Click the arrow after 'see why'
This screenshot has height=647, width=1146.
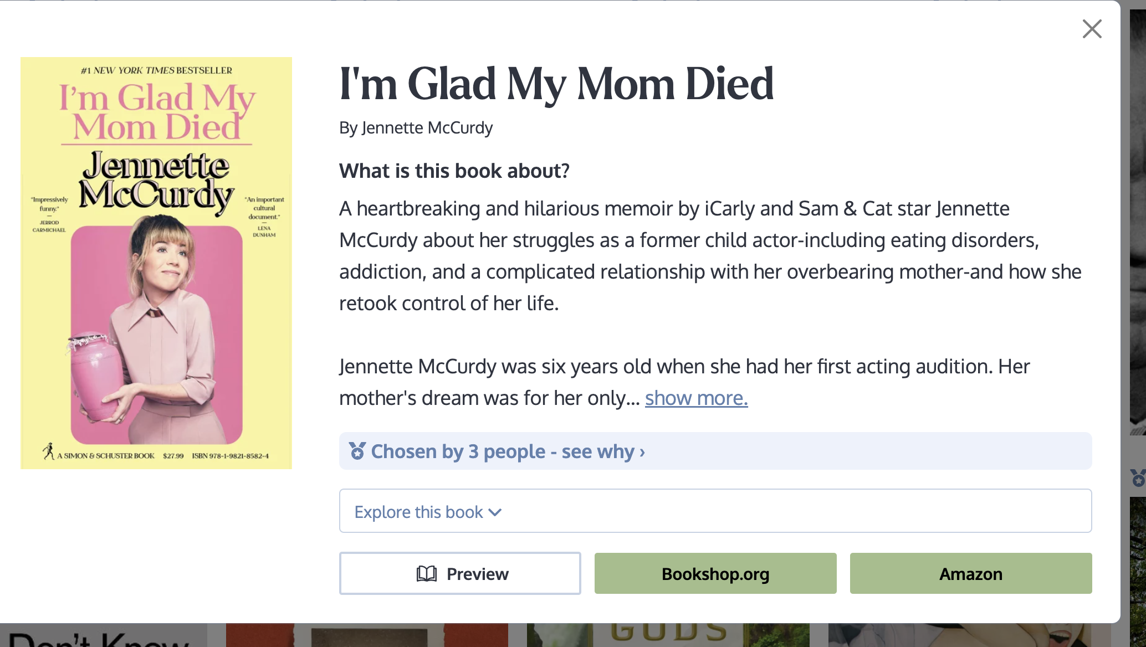coord(642,452)
